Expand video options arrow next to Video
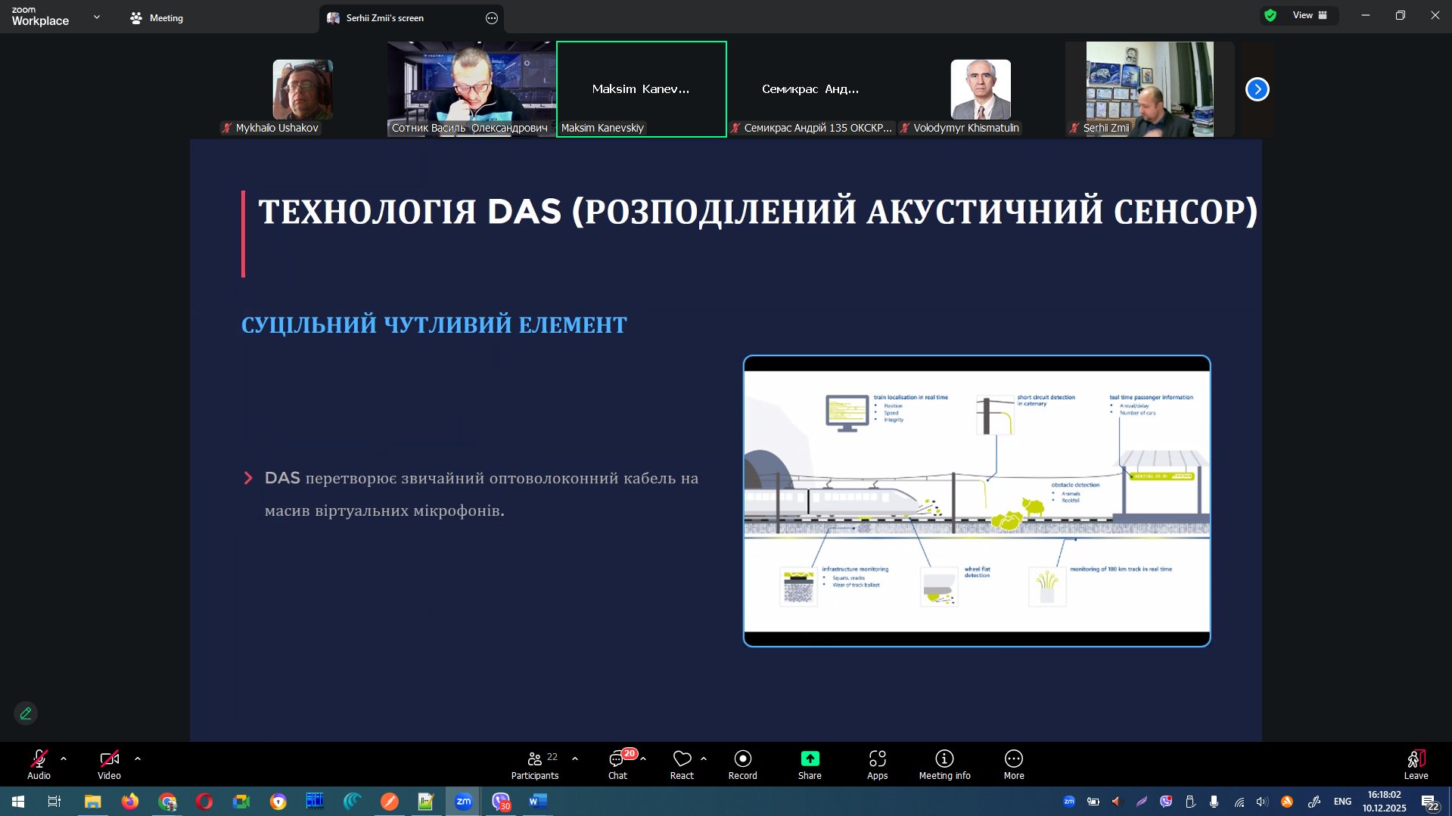 click(138, 759)
